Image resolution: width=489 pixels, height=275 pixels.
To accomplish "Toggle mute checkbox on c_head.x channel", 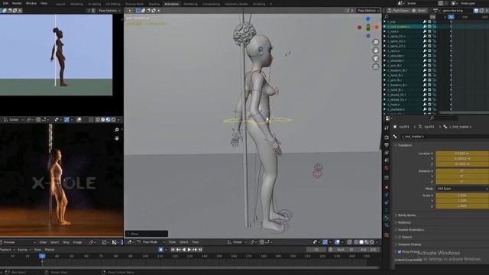I will click(429, 105).
